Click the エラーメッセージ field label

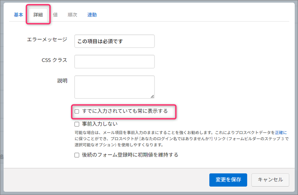pyautogui.click(x=47, y=40)
